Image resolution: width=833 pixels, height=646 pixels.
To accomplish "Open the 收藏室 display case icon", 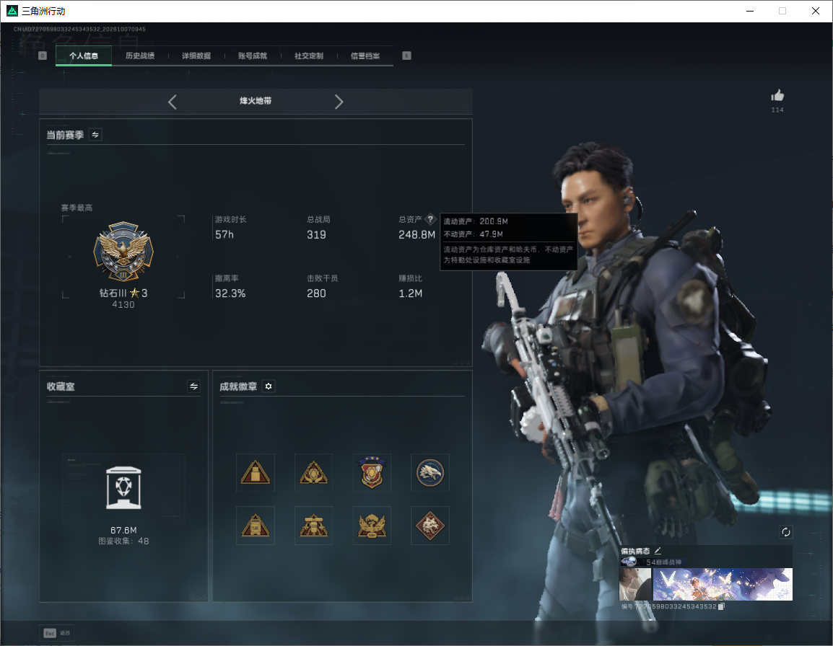I will (123, 488).
